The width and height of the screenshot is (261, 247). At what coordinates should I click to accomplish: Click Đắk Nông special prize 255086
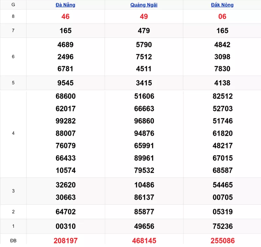222,241
